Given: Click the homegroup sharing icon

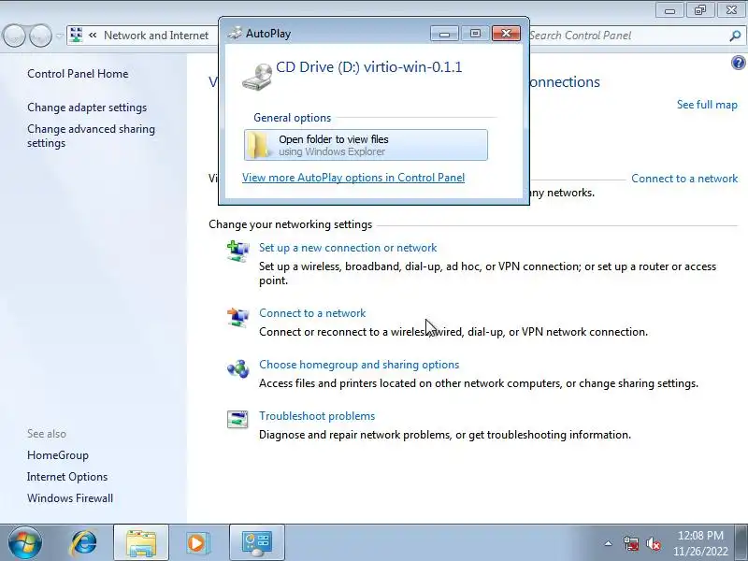Looking at the screenshot, I should (x=237, y=368).
